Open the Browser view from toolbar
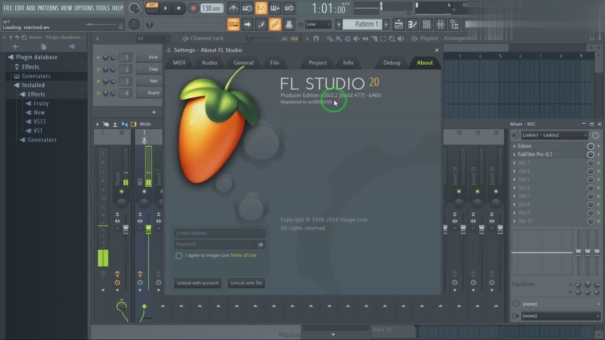Image resolution: width=605 pixels, height=340 pixels. coord(454,25)
